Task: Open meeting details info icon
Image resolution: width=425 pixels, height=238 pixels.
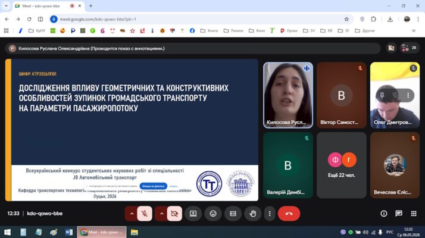Action: (384, 214)
